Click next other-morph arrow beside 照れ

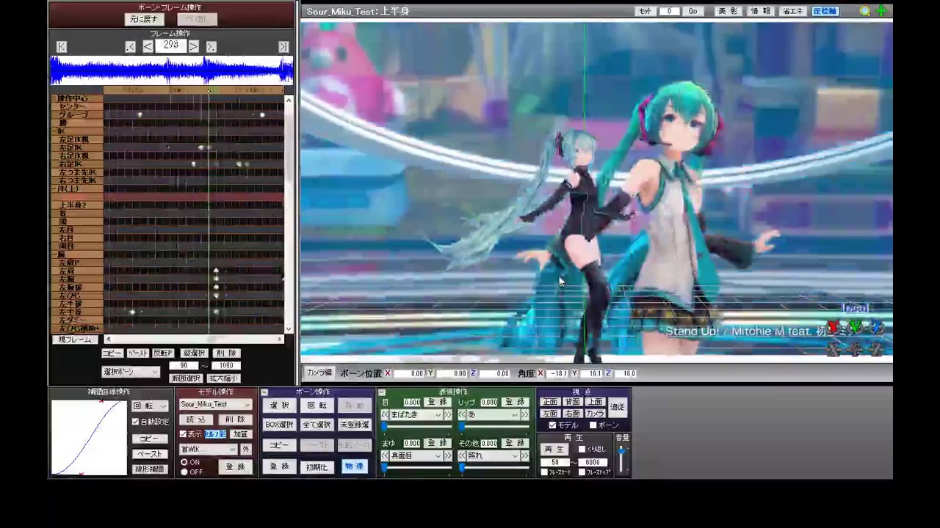pyautogui.click(x=524, y=456)
